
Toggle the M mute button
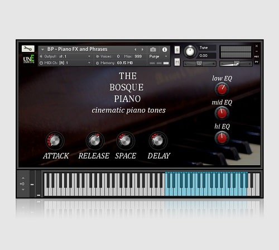(x=177, y=62)
